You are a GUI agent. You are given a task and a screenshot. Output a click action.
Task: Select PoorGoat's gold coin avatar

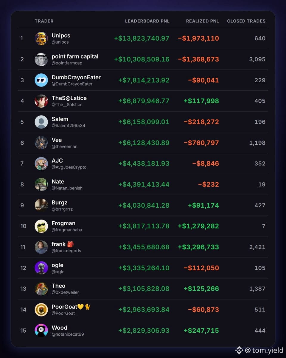tap(41, 310)
